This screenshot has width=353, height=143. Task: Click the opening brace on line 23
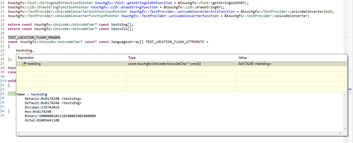(9, 46)
